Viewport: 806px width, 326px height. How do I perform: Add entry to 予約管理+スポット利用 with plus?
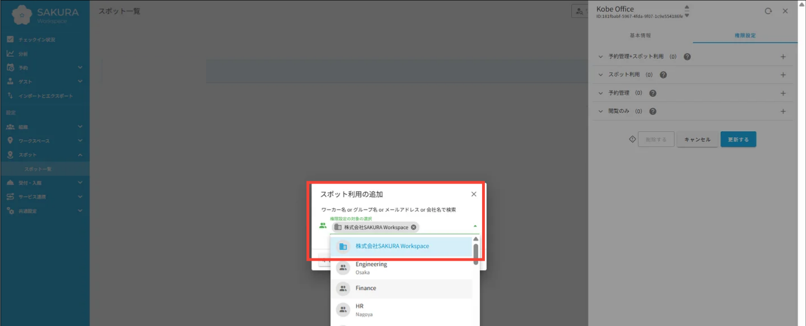pos(783,57)
